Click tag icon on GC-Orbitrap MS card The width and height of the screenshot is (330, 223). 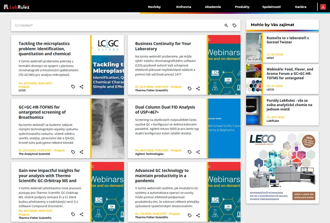73,214
